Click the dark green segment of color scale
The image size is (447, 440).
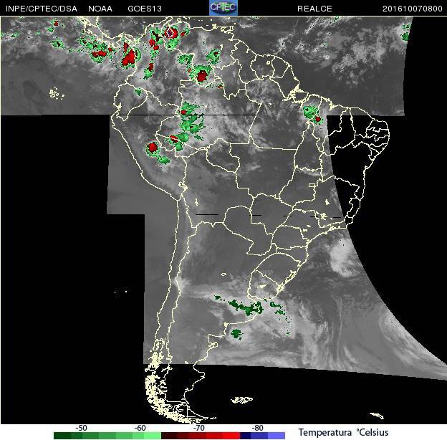[62, 436]
